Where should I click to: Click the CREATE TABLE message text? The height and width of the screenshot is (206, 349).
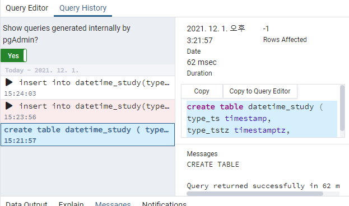[x=213, y=165]
